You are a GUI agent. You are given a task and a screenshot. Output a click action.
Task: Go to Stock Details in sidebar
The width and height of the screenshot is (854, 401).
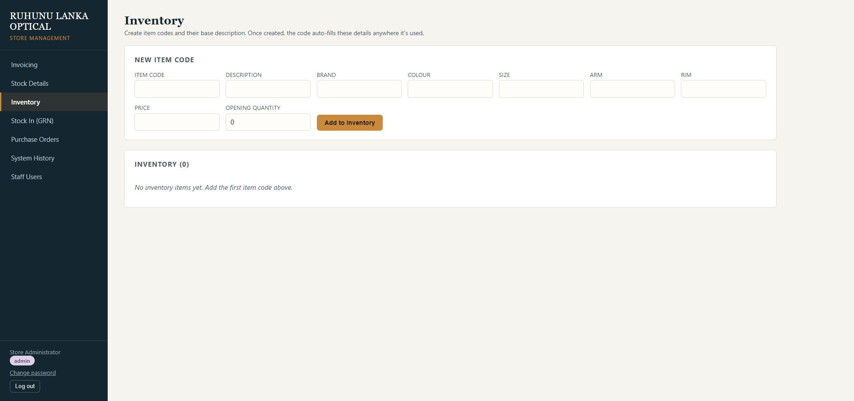click(54, 84)
